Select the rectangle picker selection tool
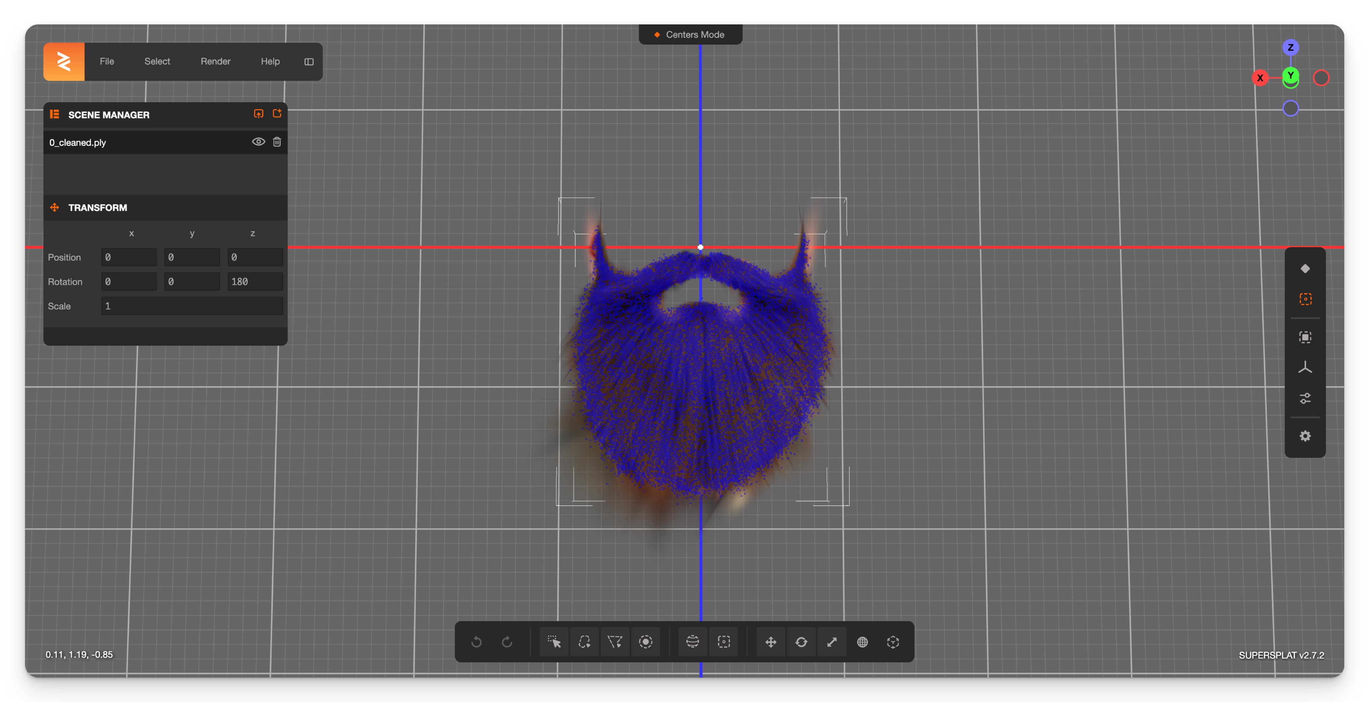Viewport: 1369px width, 702px height. (x=554, y=642)
